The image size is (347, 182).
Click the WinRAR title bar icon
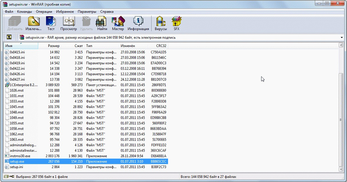coord(5,4)
